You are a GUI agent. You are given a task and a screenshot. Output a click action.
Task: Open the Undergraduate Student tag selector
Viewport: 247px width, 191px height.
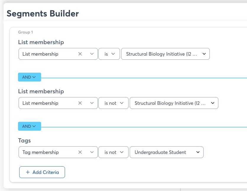pos(166,152)
